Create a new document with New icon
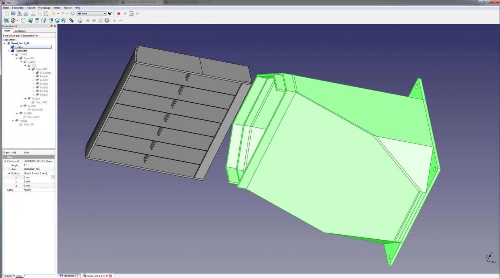Image resolution: width=500 pixels, height=278 pixels. (7, 13)
